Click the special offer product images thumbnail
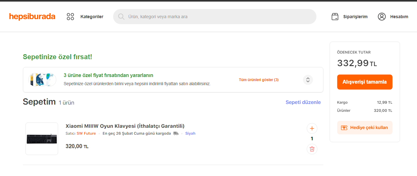This screenshot has height=176, width=417. (x=42, y=80)
